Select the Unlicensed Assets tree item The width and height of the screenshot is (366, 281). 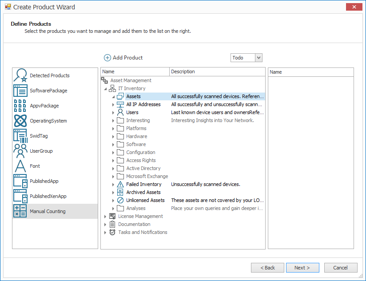[145, 200]
